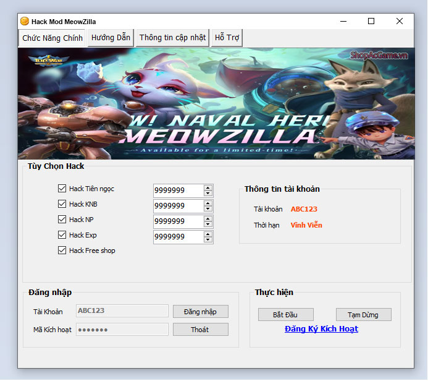
Task: Uncheck the Hack KNB checkbox
Action: pyautogui.click(x=62, y=204)
